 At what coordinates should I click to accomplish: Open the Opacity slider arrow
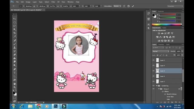coord(182,51)
